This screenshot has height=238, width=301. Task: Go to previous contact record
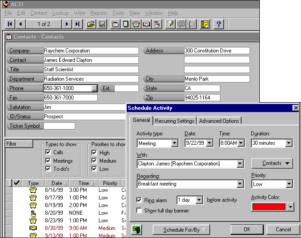coord(21,24)
